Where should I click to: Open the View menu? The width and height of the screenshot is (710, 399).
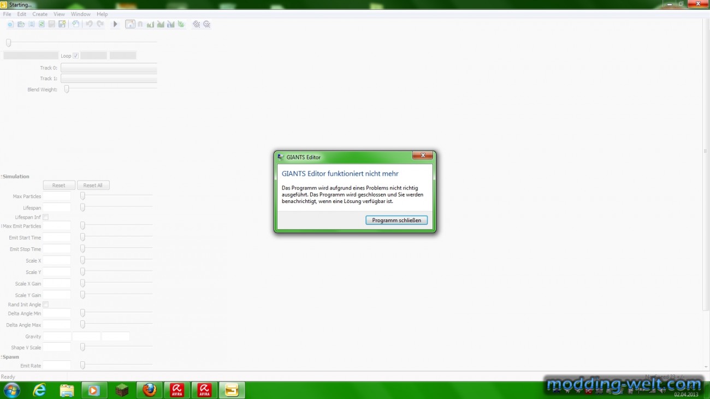[x=59, y=14]
